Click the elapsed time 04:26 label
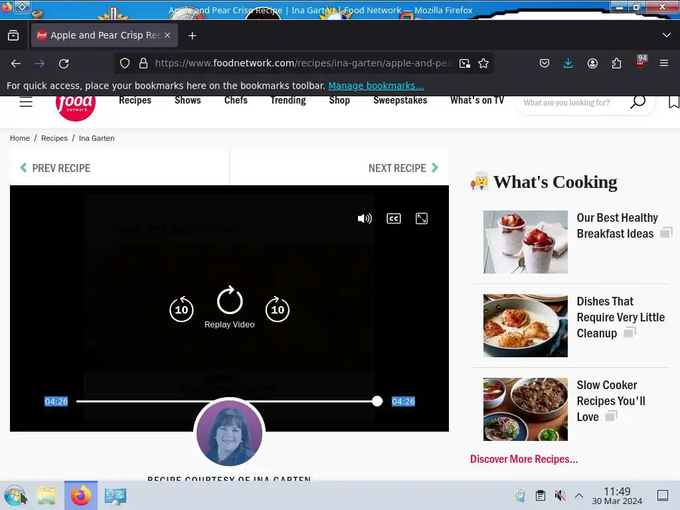The height and width of the screenshot is (510, 680). click(x=56, y=402)
